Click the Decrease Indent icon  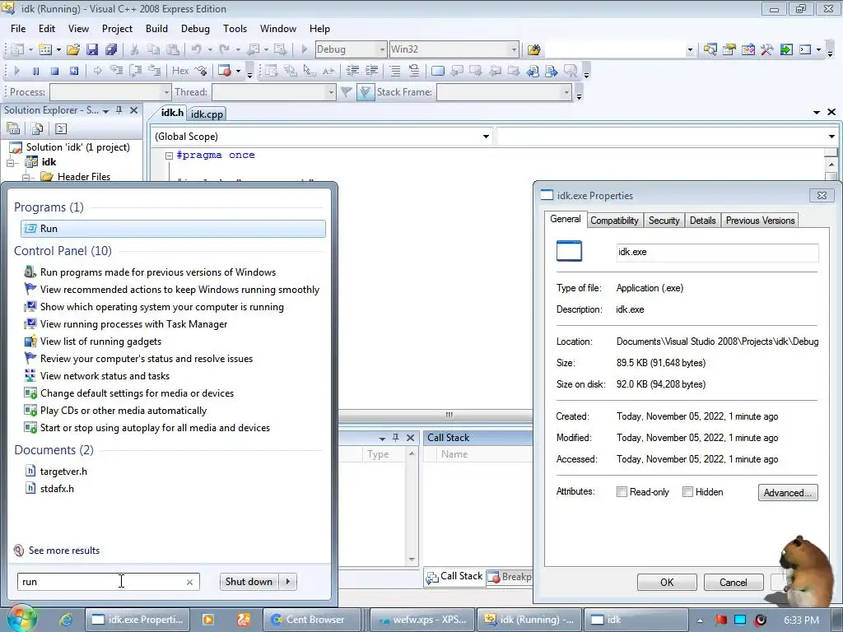point(352,71)
